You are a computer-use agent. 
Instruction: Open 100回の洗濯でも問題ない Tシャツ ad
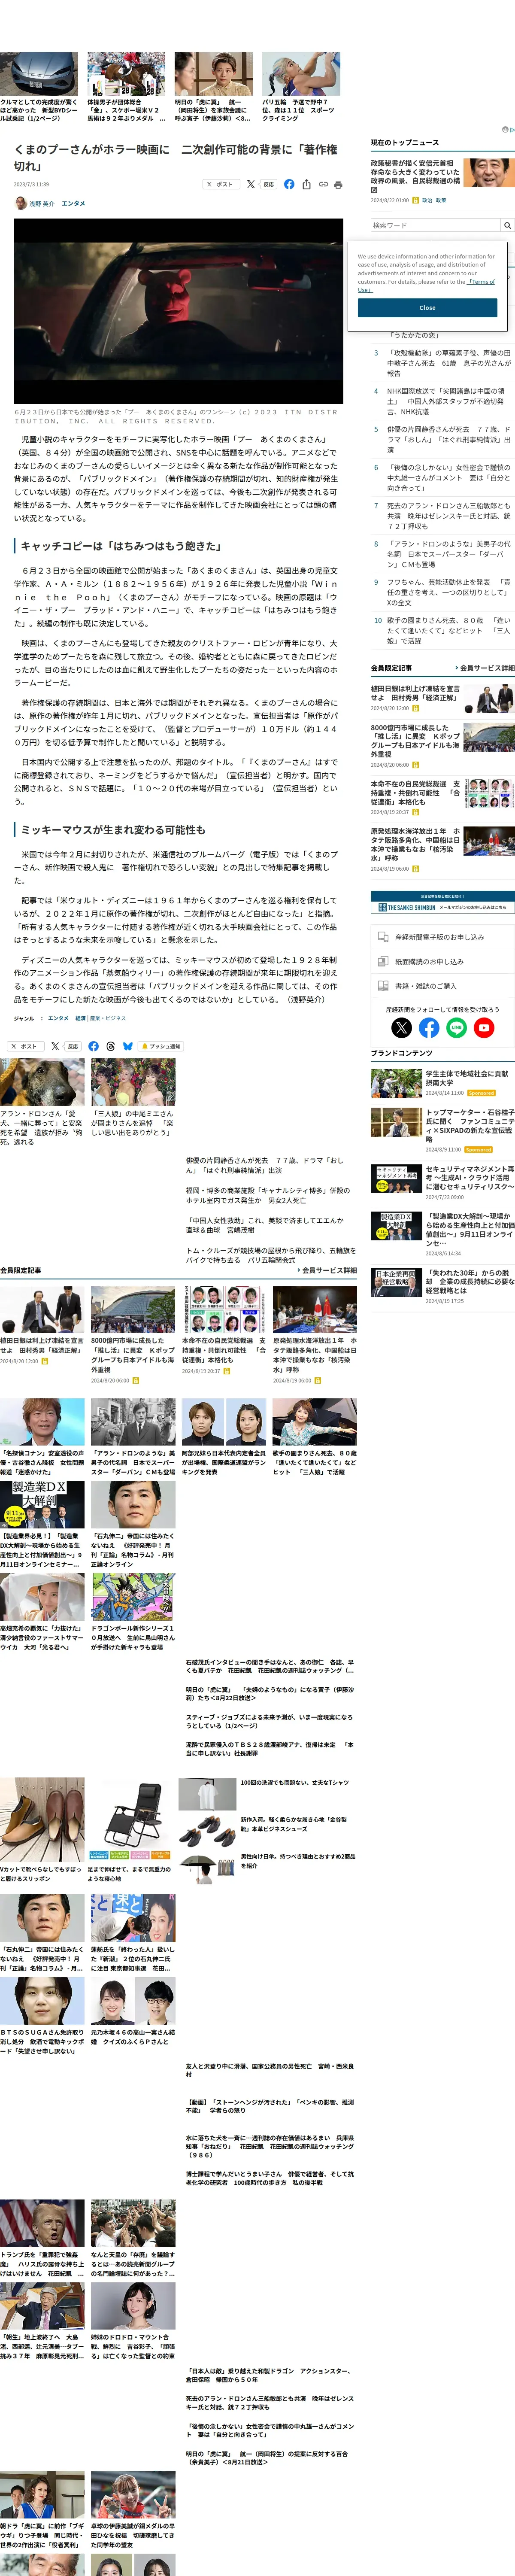click(x=295, y=1782)
